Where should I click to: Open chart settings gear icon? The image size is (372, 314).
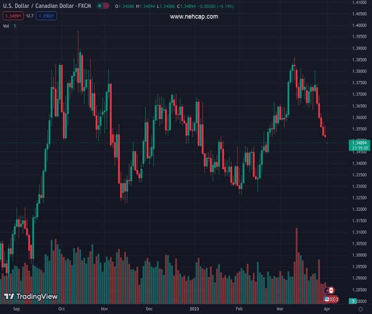tap(360, 309)
